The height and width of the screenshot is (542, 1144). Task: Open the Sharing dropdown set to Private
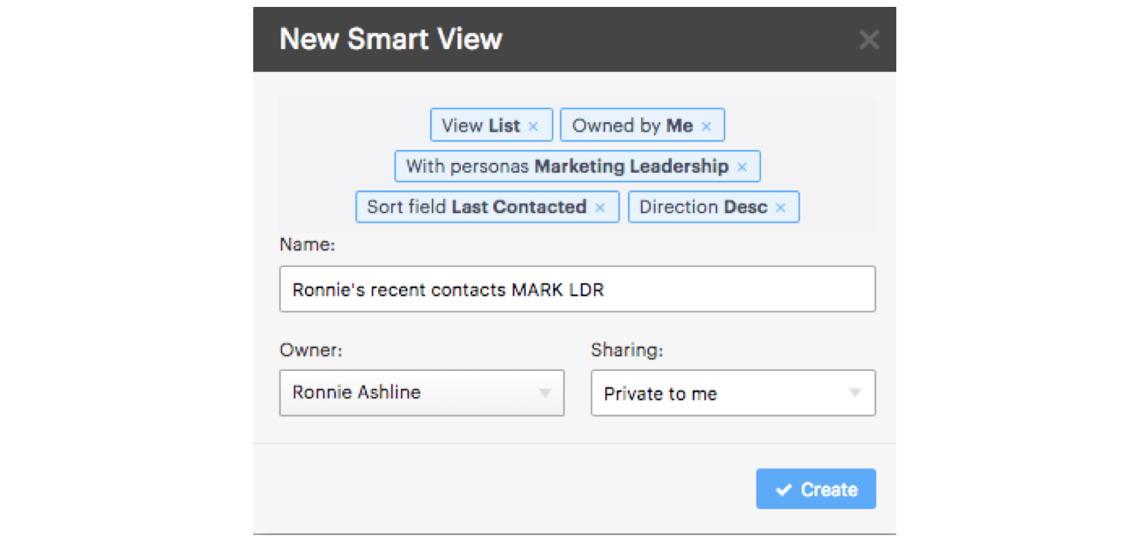(x=733, y=393)
